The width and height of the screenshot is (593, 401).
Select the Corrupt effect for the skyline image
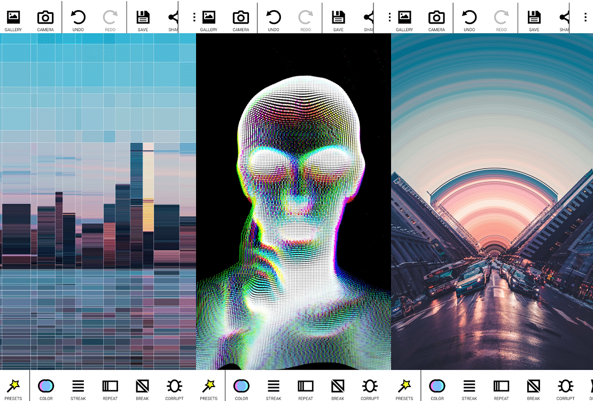174,389
